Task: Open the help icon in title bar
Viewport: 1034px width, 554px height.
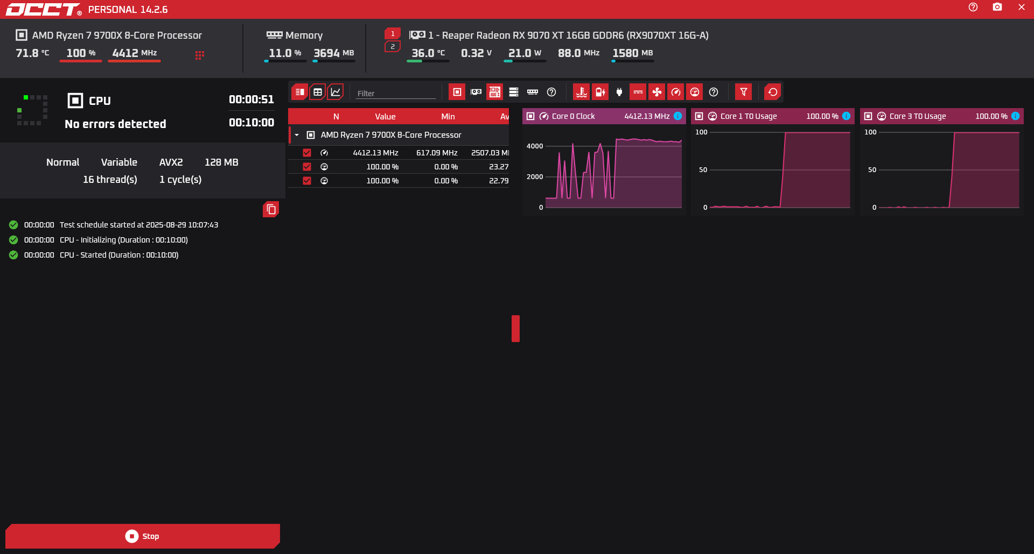Action: [973, 8]
